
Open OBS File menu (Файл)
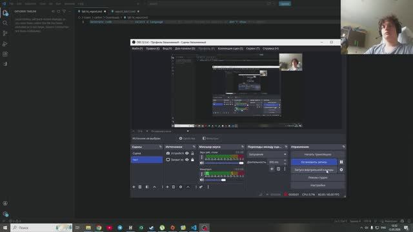click(137, 48)
